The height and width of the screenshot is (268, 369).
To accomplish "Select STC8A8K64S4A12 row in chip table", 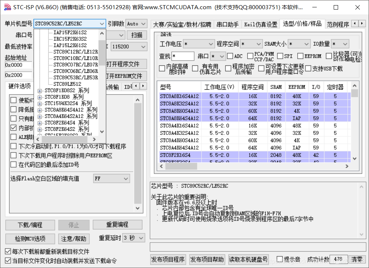I will 255,118.
